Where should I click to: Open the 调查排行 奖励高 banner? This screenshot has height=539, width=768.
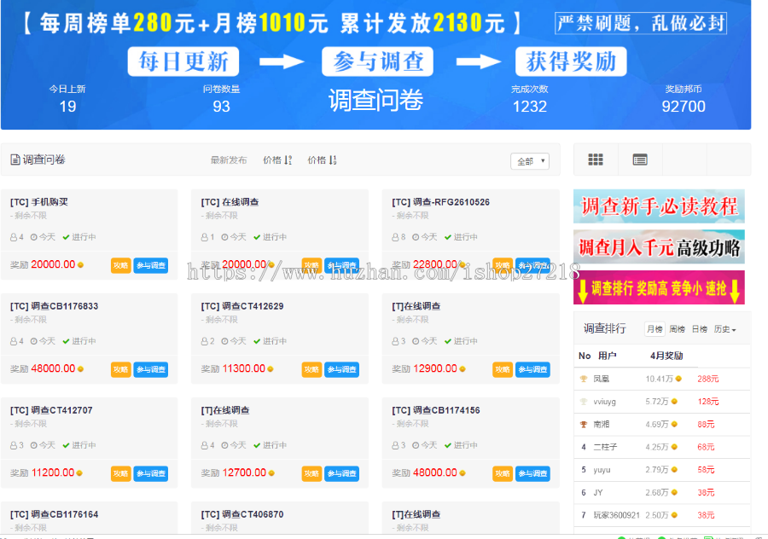[659, 288]
